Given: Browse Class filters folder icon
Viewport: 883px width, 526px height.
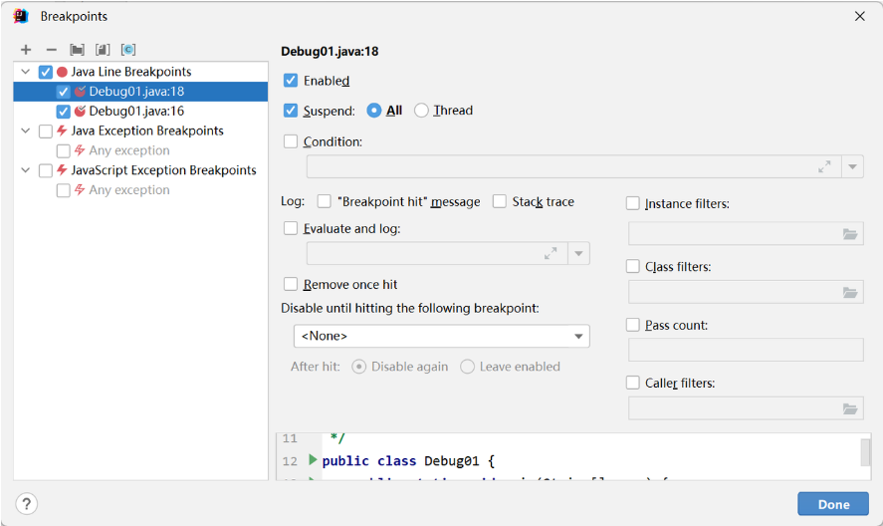Looking at the screenshot, I should coord(850,293).
